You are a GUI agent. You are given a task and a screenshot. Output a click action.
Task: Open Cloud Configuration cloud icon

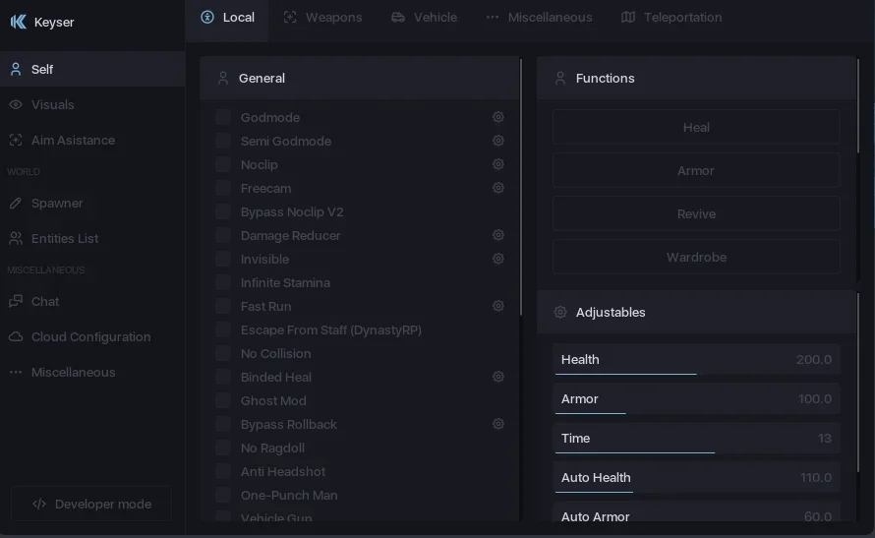(x=16, y=336)
